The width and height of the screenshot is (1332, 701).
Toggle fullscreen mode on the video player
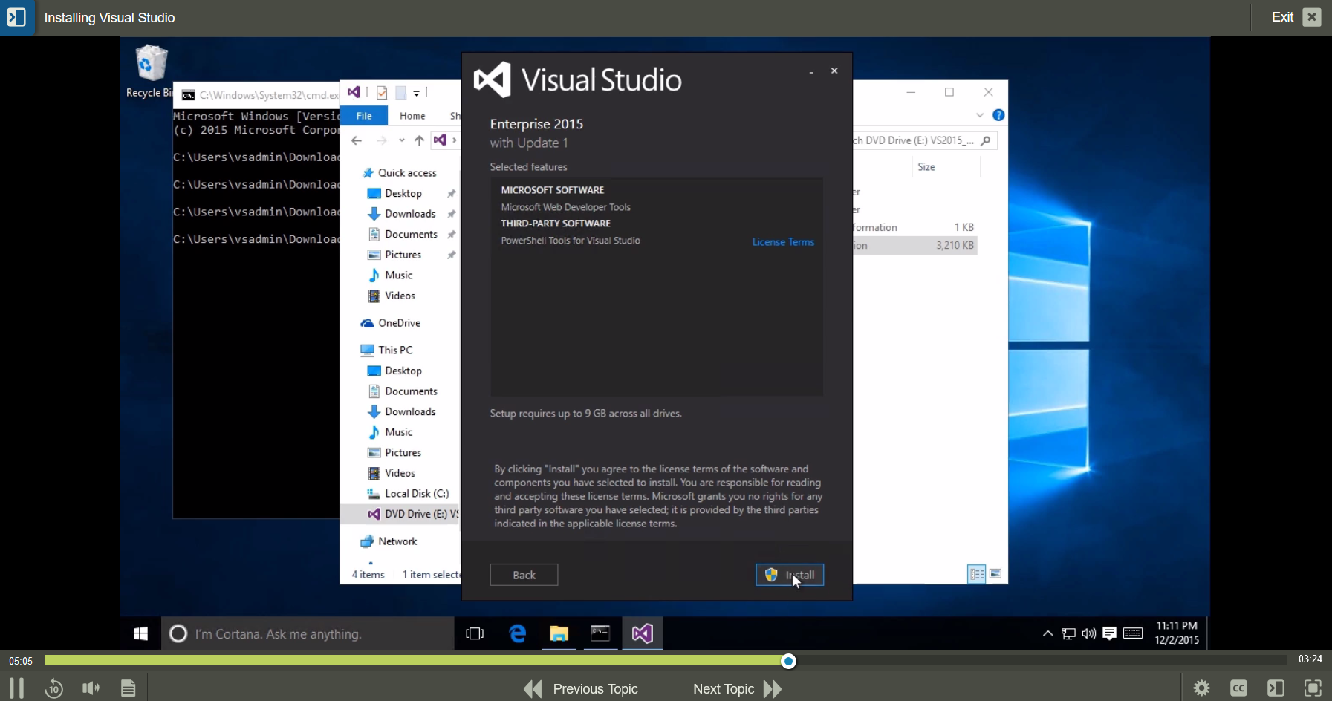[1314, 688]
